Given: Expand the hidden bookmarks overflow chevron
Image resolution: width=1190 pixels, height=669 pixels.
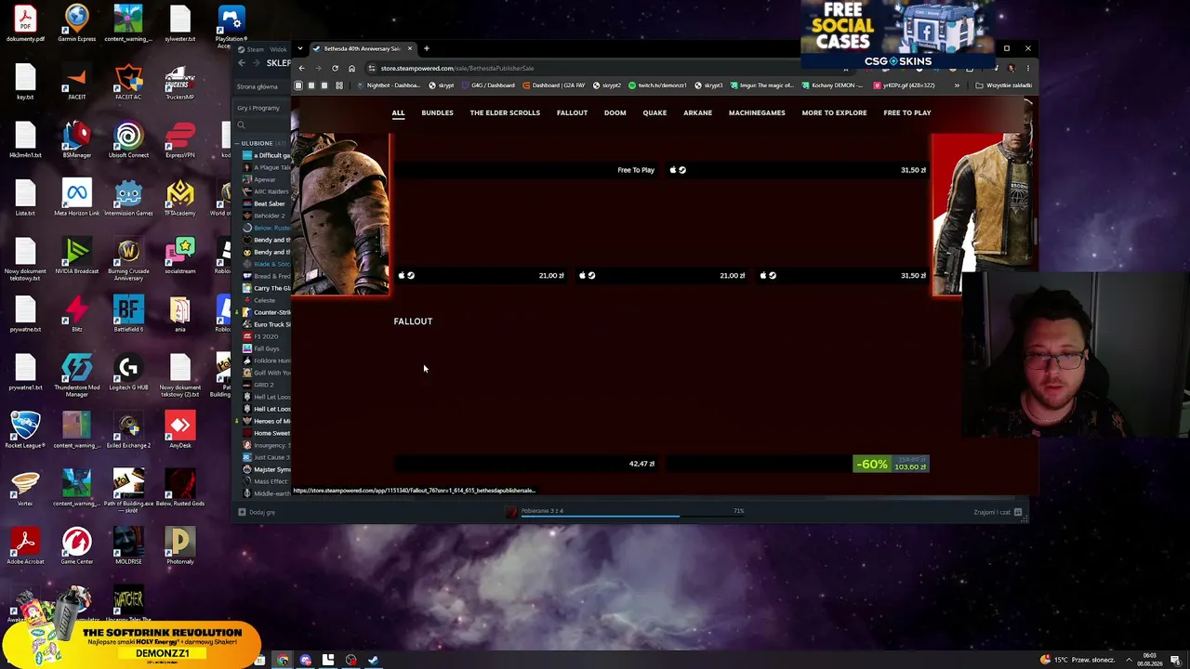Looking at the screenshot, I should tap(957, 85).
